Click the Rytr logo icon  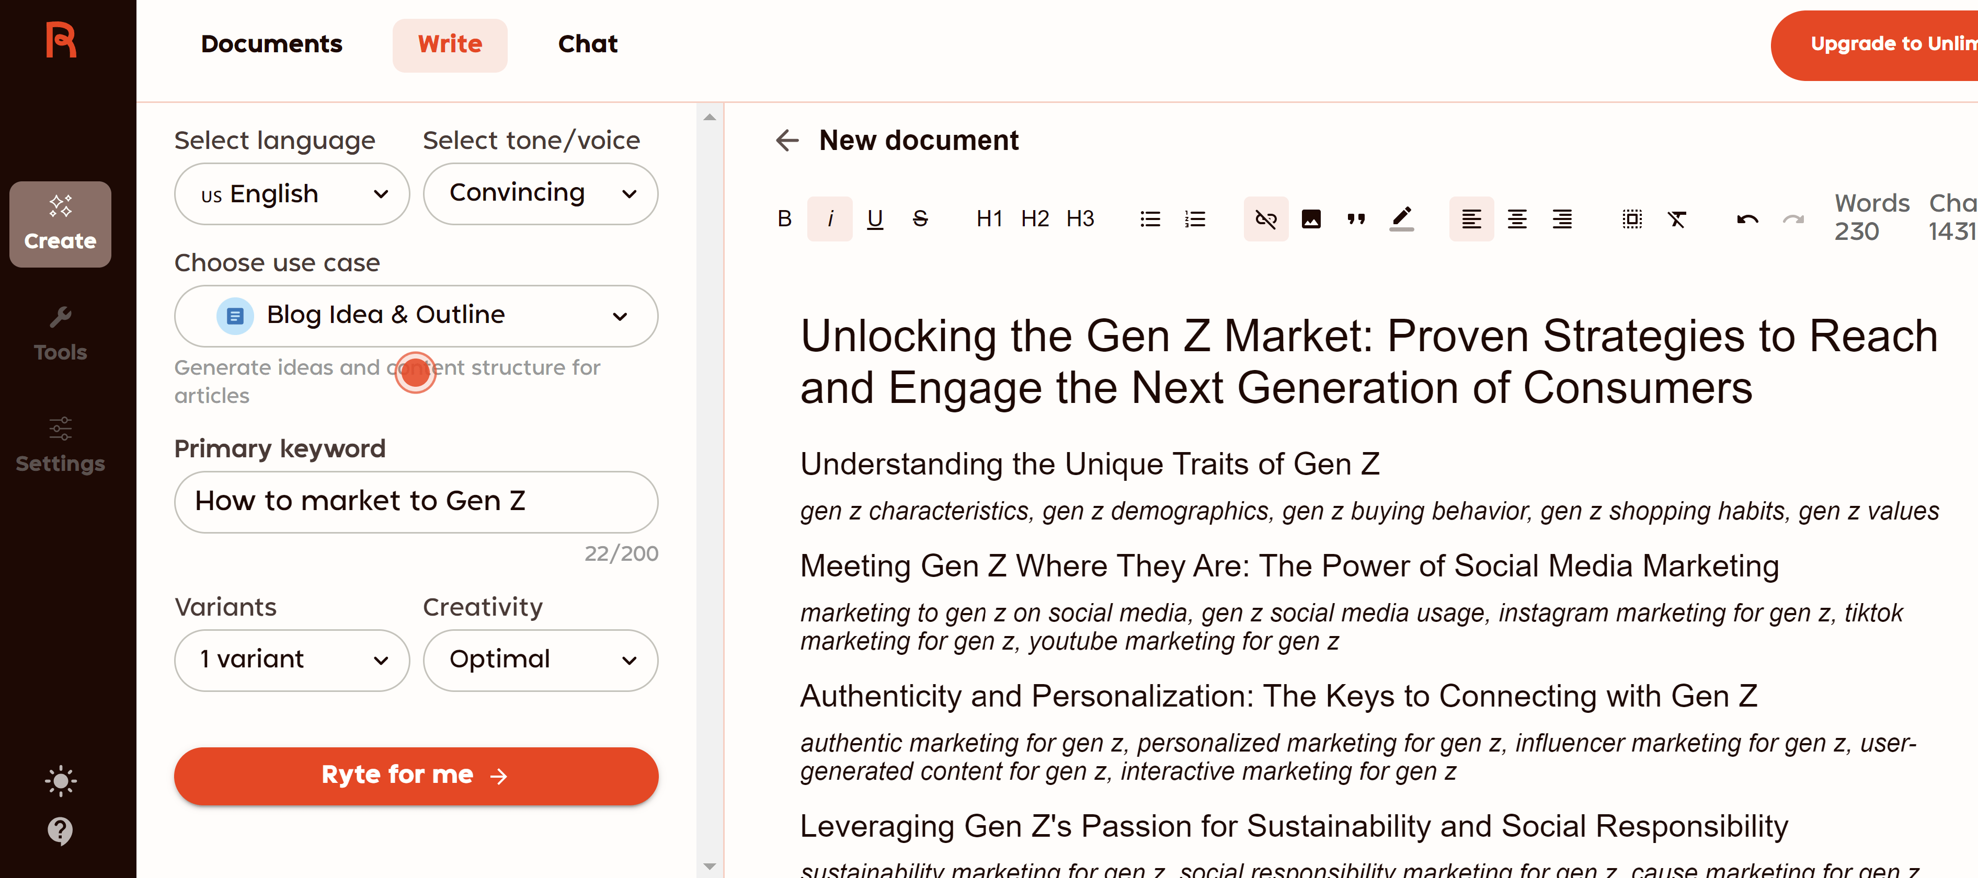pos(61,40)
